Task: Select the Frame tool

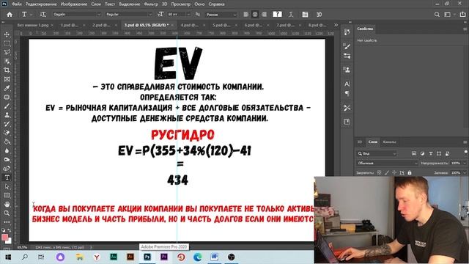Action: (x=7, y=79)
